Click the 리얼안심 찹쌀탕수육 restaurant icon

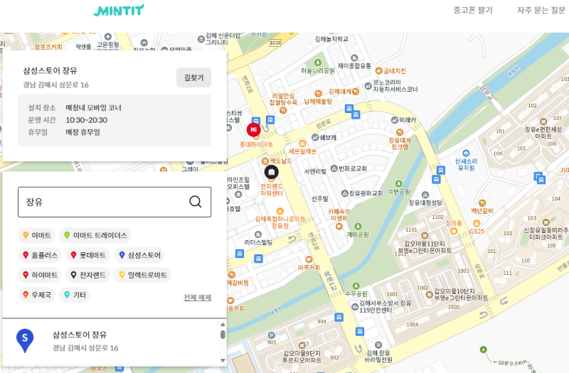click(283, 110)
